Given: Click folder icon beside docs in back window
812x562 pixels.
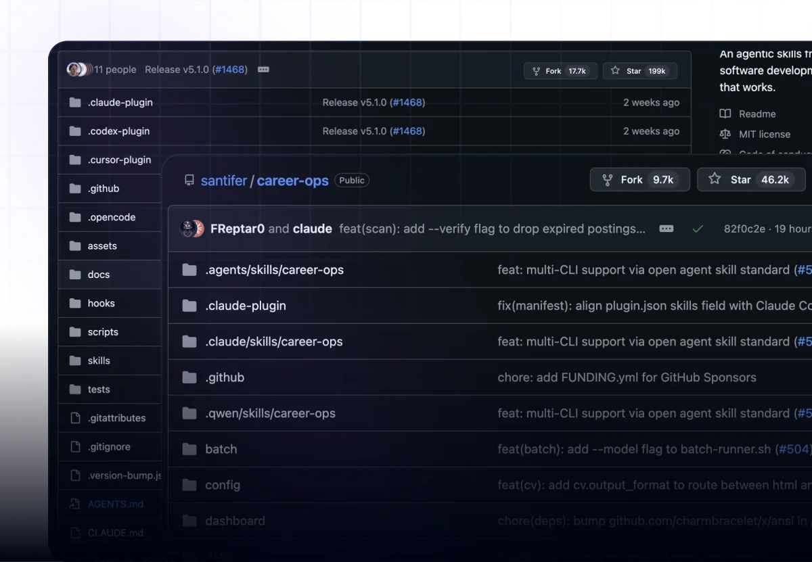Looking at the screenshot, I should click(75, 275).
